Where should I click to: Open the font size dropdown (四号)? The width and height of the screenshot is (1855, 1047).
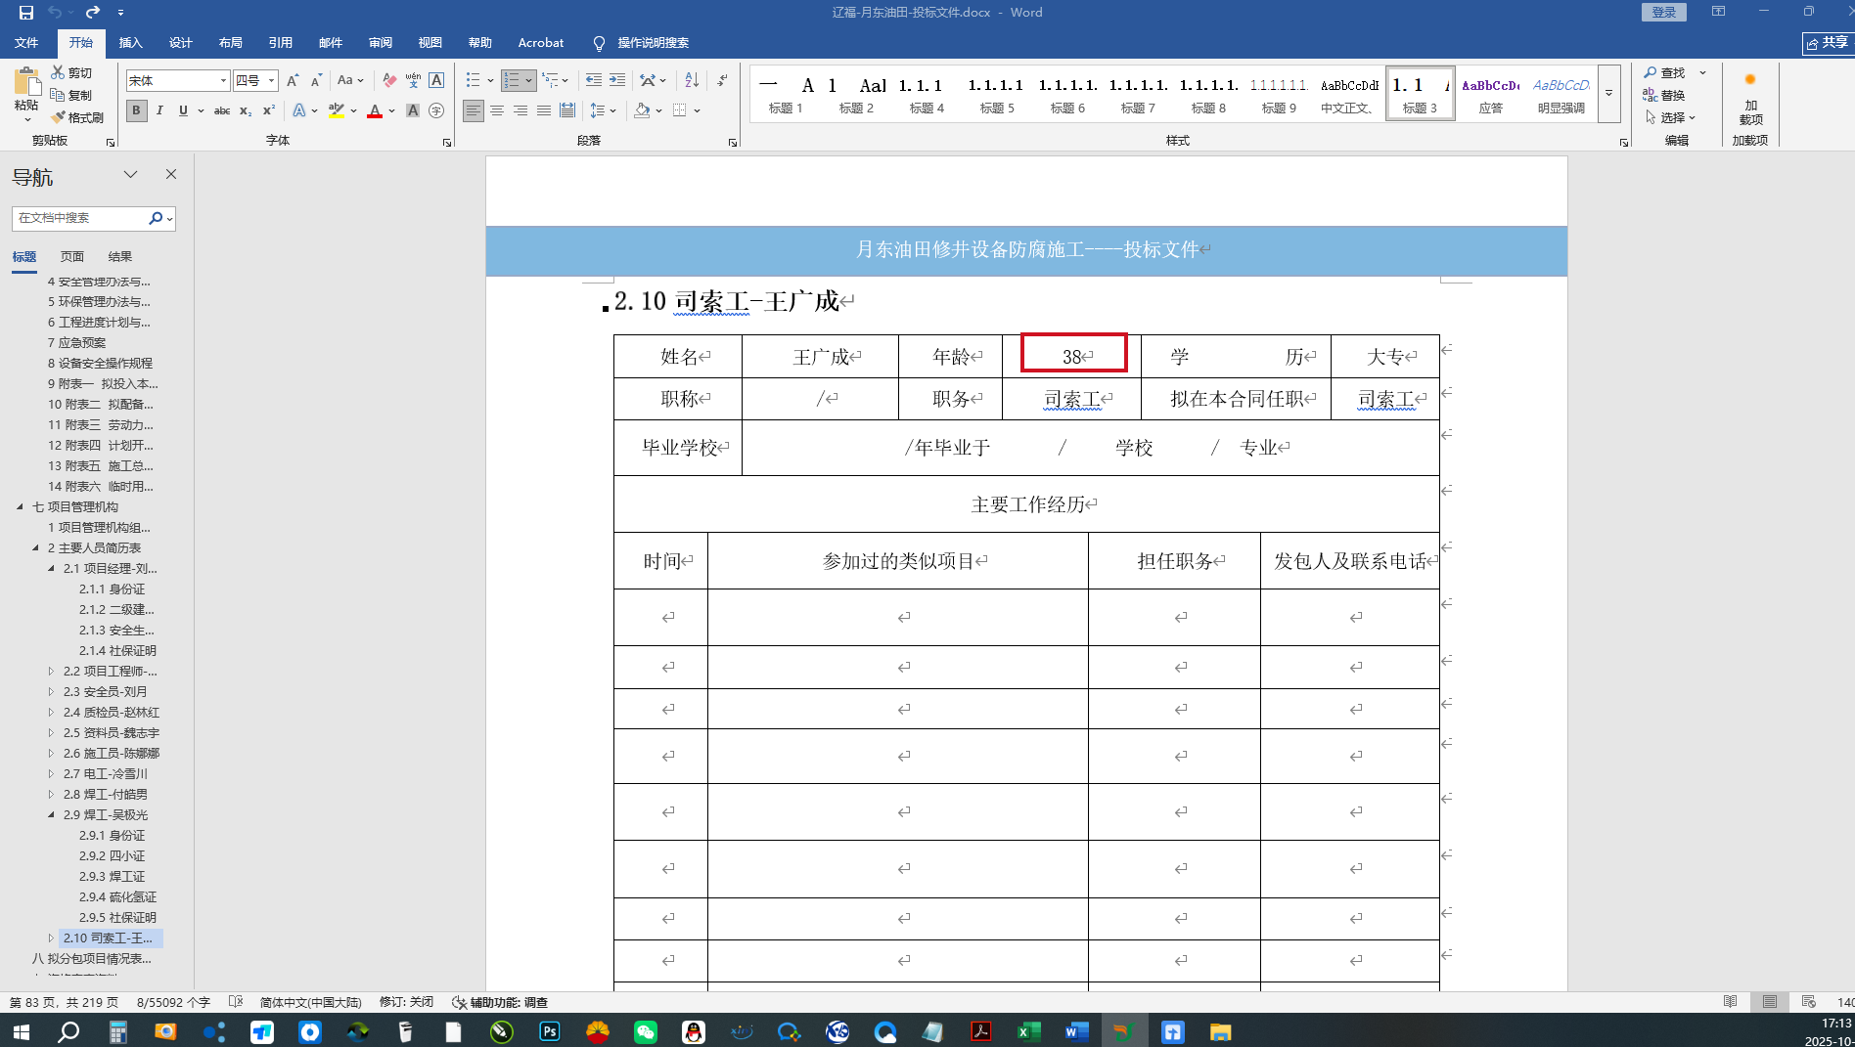[x=271, y=80]
